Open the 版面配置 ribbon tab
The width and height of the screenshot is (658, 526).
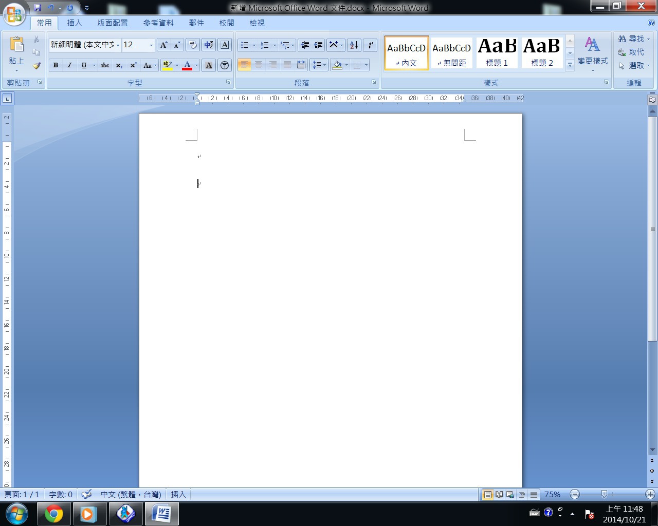(x=113, y=23)
